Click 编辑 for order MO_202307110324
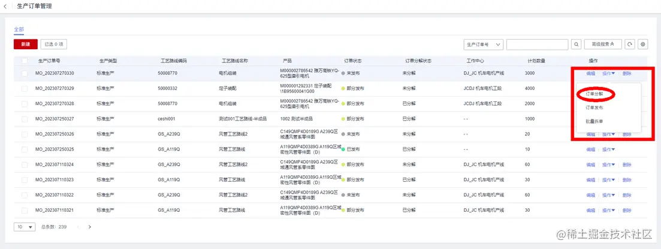 pos(591,164)
